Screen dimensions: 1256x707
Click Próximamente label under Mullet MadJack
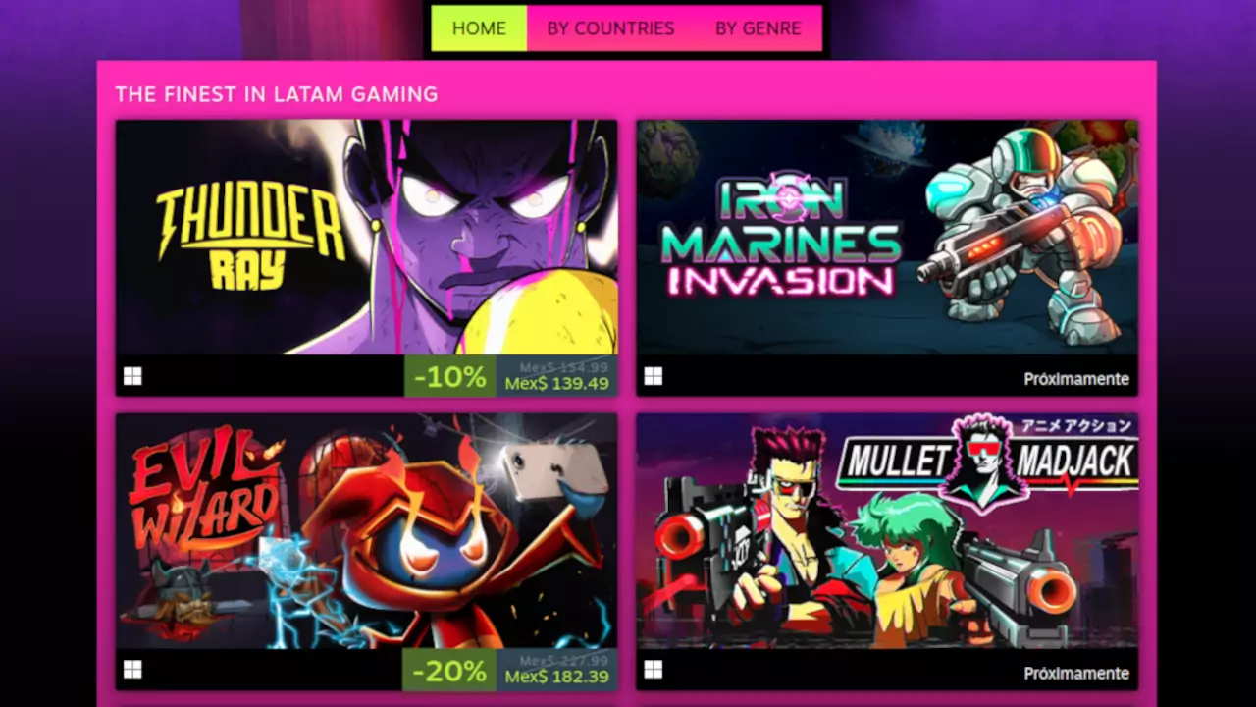click(x=1076, y=674)
